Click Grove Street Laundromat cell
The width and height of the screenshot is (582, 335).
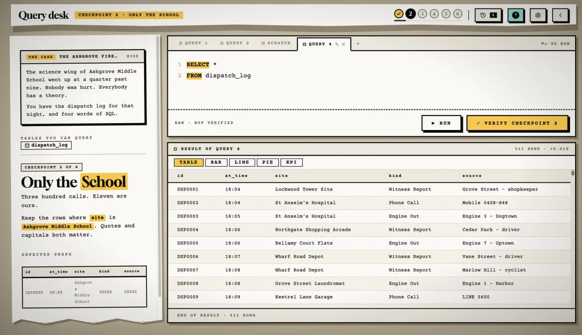310,283
